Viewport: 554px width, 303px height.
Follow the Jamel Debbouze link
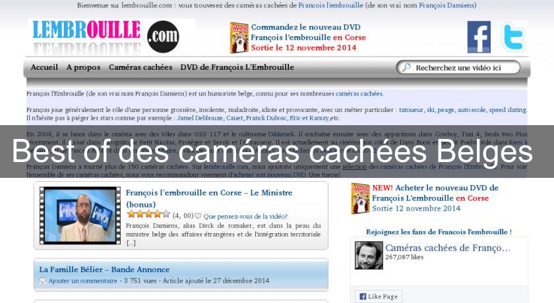(x=200, y=118)
